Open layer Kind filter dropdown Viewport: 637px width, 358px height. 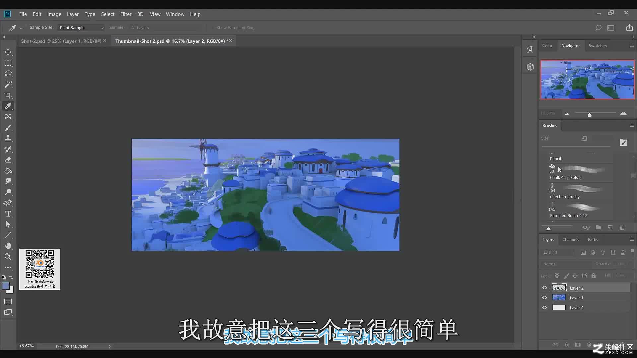558,253
